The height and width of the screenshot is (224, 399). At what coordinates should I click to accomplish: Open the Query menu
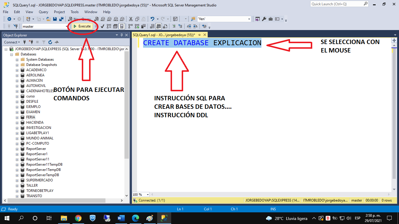point(44,12)
